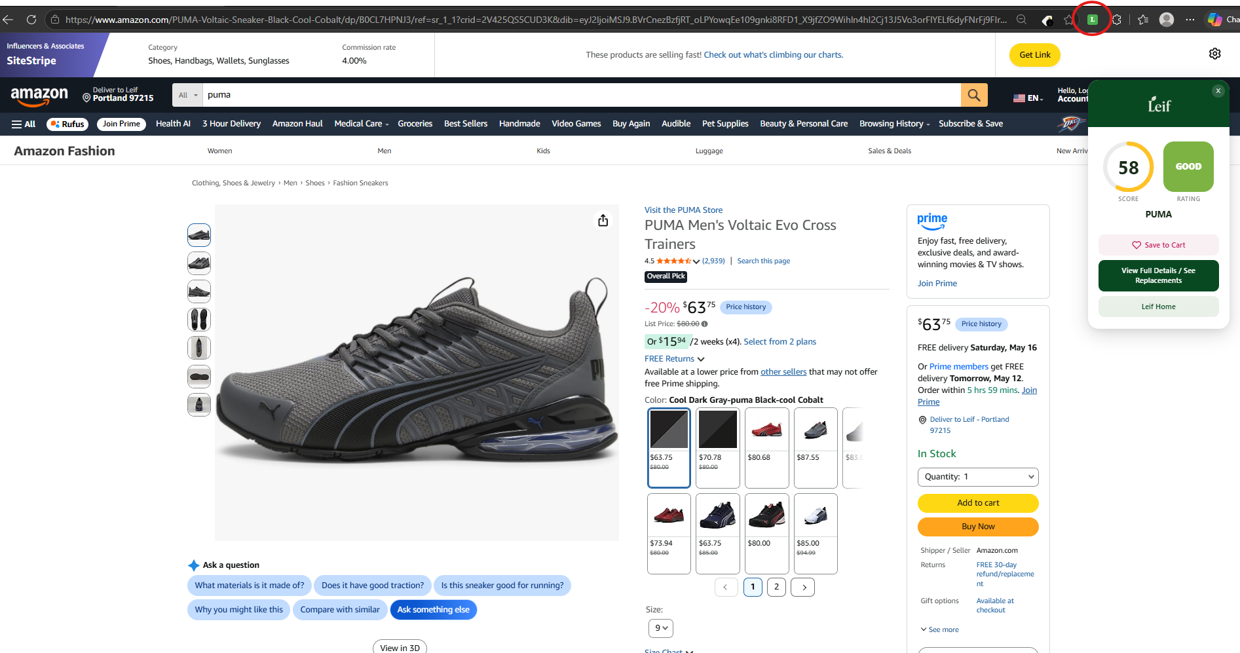Screen dimensions: 1240x653
Task: Click the browser refresh icon
Action: [31, 20]
